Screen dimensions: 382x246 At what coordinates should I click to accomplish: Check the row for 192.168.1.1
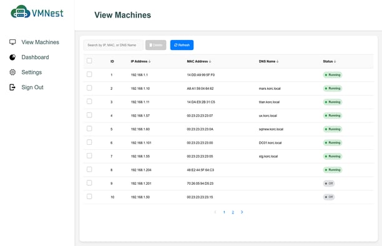pyautogui.click(x=89, y=74)
